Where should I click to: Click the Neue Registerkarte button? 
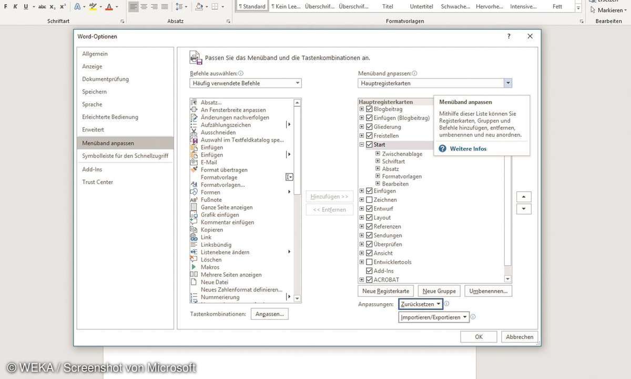tap(386, 291)
